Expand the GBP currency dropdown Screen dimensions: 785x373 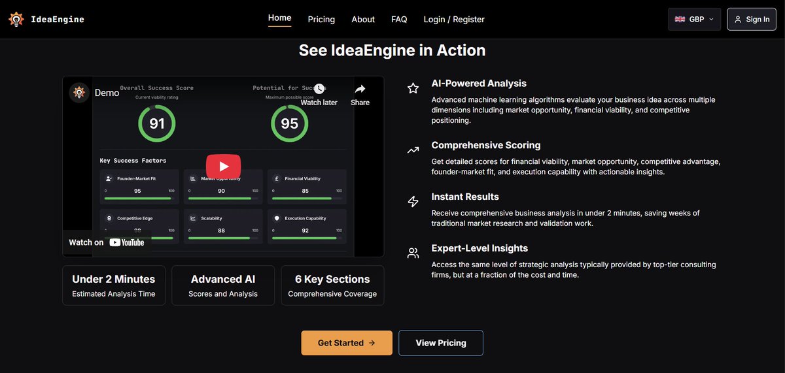(x=694, y=19)
